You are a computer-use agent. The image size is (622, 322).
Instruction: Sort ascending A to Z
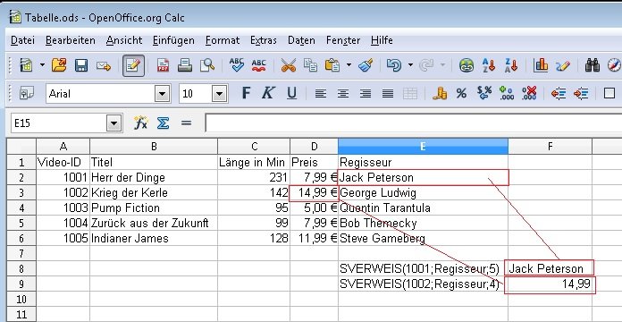click(x=488, y=64)
